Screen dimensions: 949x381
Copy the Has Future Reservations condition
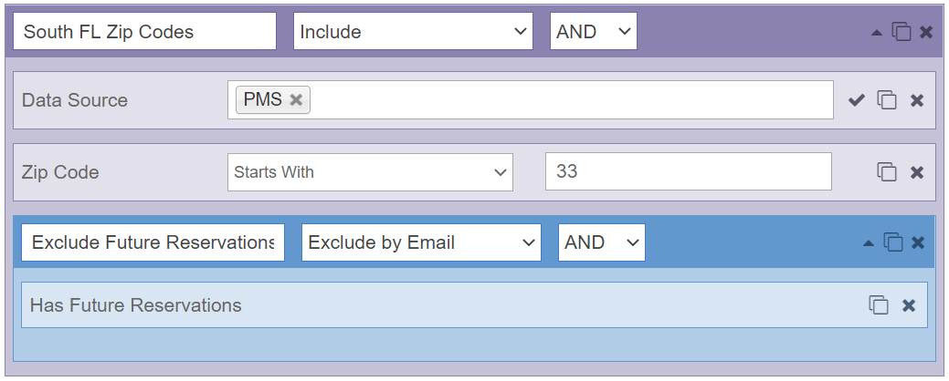pyautogui.click(x=878, y=305)
